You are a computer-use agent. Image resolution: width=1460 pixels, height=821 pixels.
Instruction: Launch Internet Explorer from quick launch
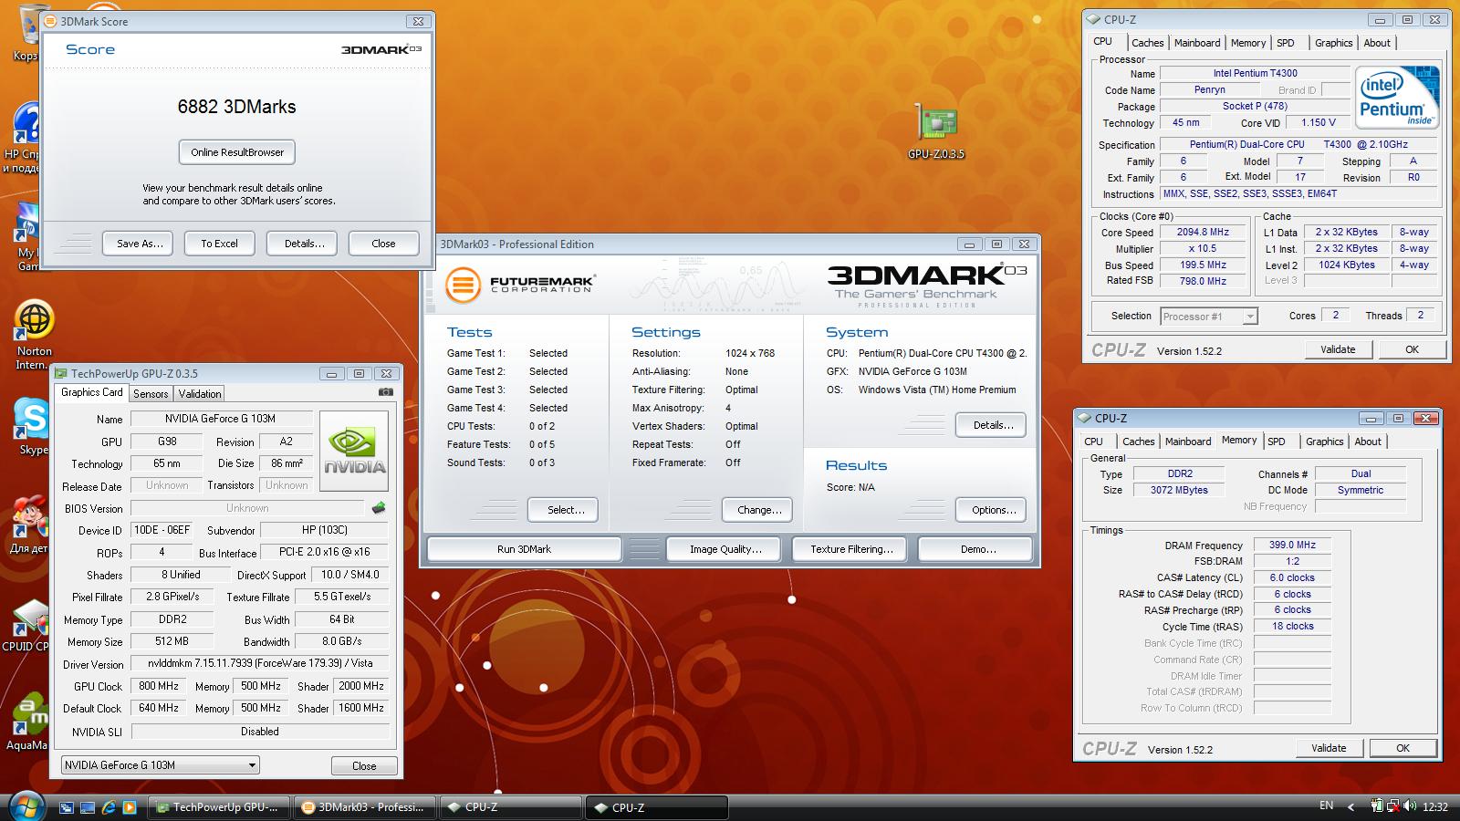coord(109,807)
